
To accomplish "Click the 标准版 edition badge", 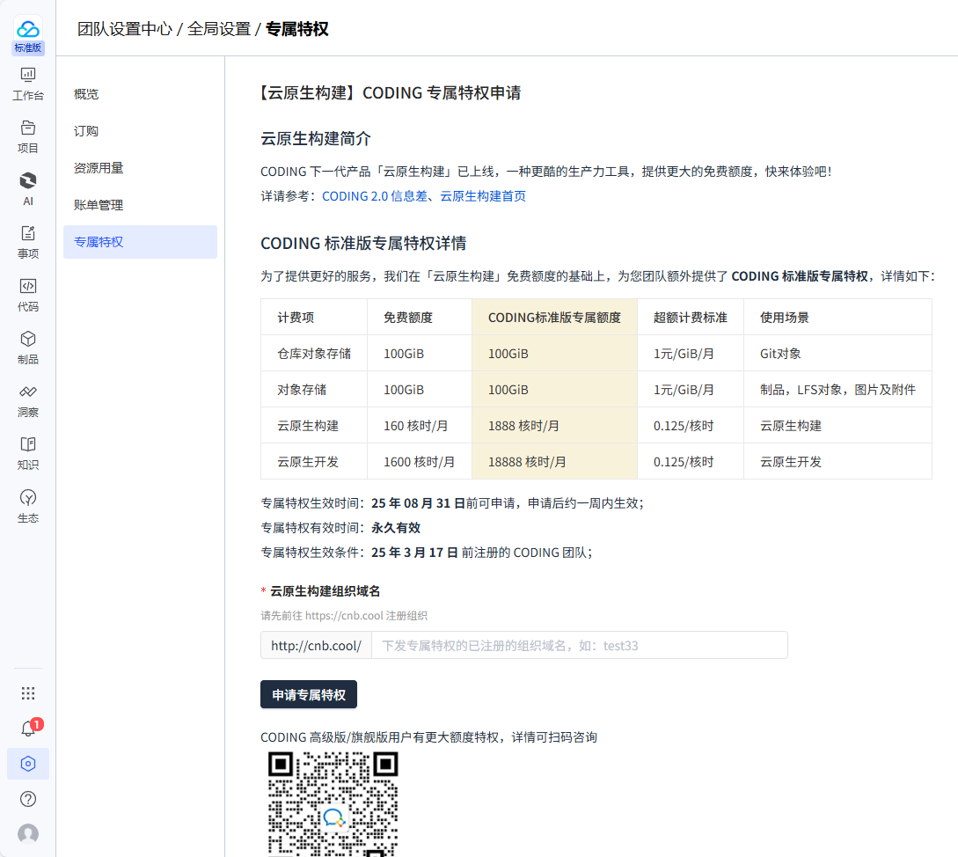I will coord(28,48).
